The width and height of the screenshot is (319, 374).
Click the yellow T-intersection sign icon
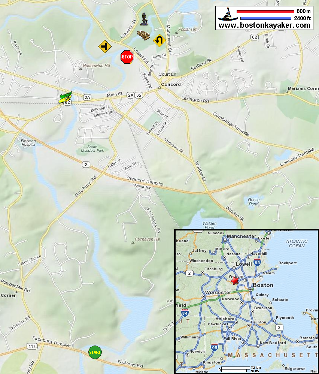(105, 46)
